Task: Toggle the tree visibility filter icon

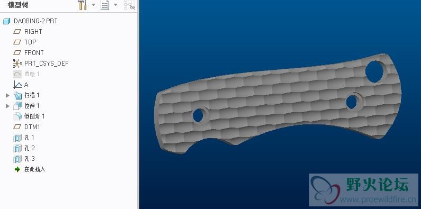Action: pos(130,5)
